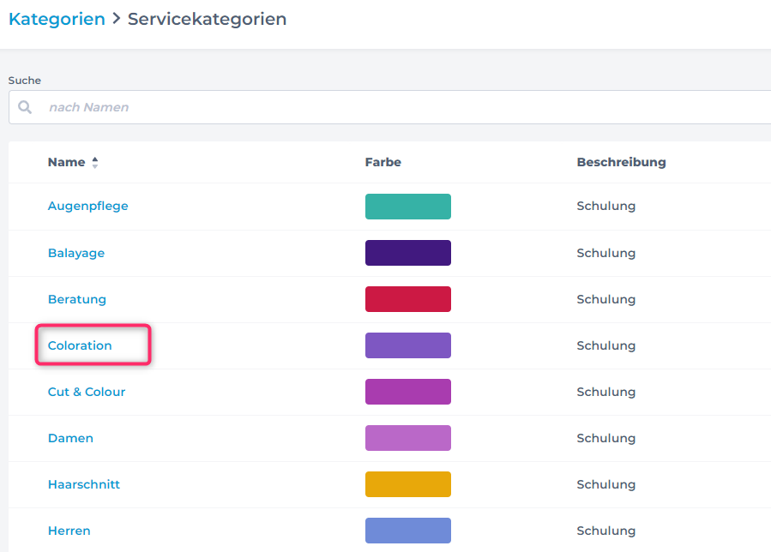Click the teal Augenpflege color swatch
Image resolution: width=771 pixels, height=552 pixels.
coord(407,207)
